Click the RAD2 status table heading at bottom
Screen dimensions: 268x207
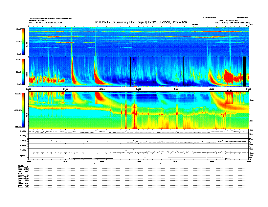[20, 165]
